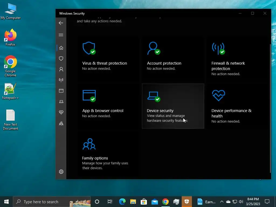This screenshot has height=207, width=276.
Task: Click the large Device performance heart icon
Action: point(218,95)
